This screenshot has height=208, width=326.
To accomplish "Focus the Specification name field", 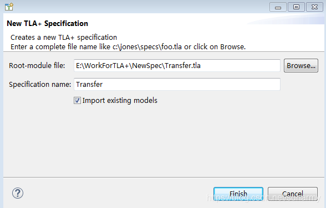I will coord(177,84).
